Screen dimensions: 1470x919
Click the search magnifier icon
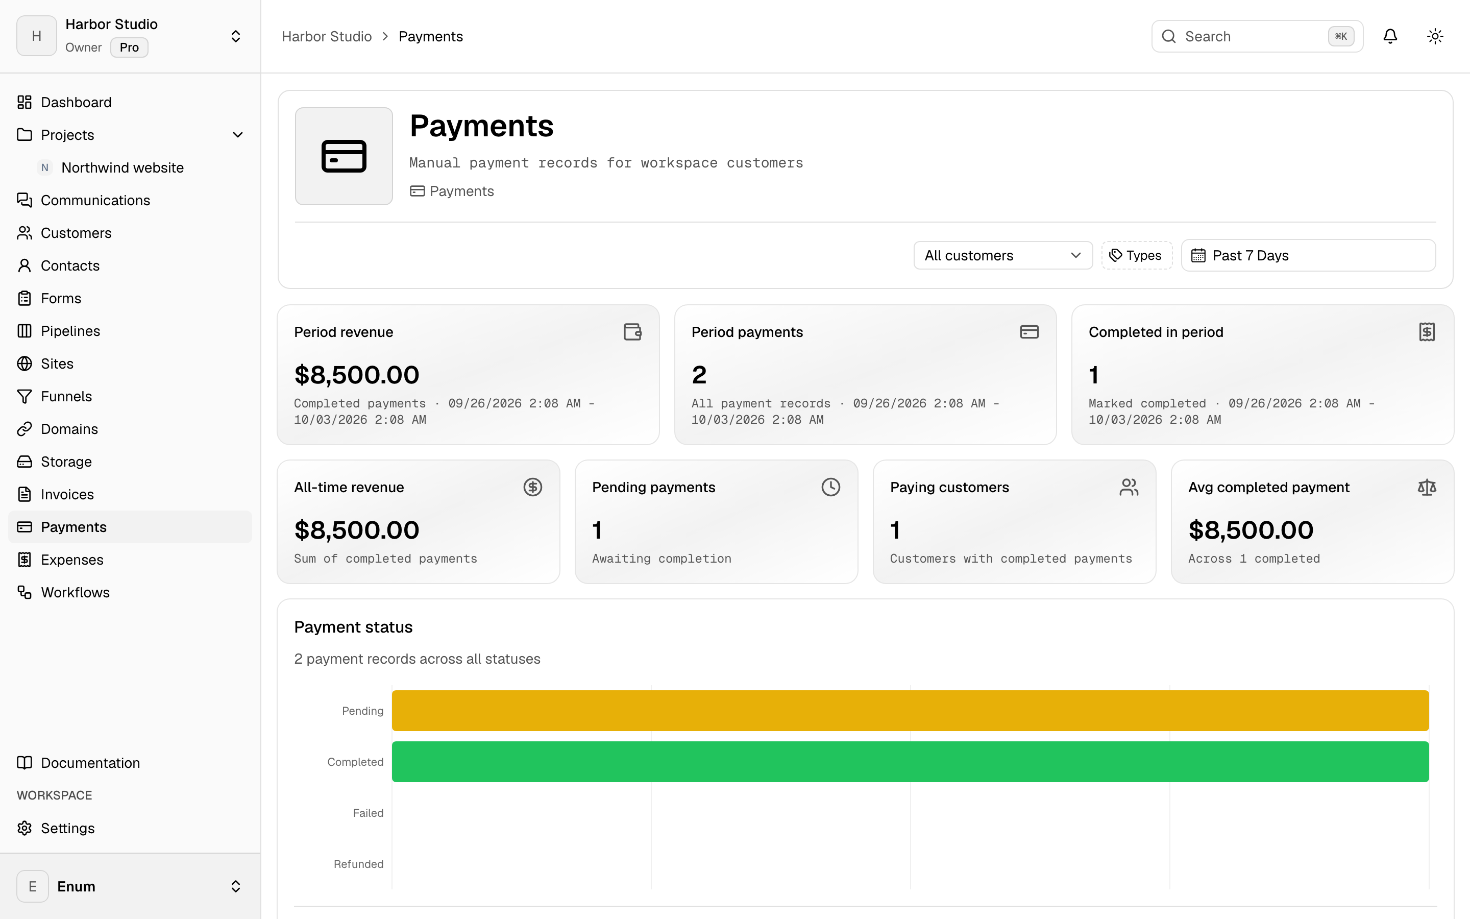coord(1169,36)
